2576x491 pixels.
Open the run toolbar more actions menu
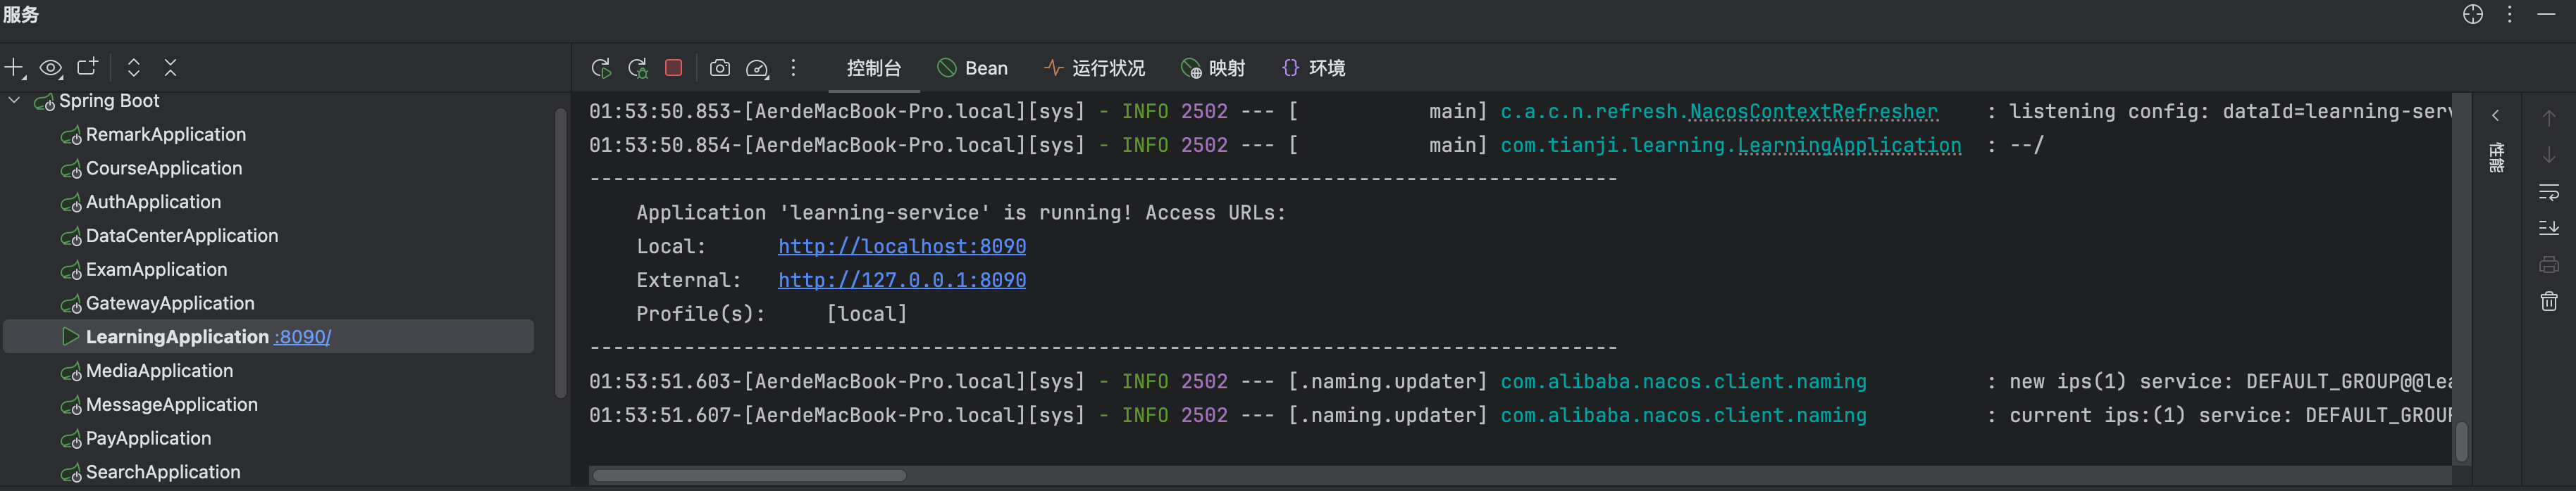794,68
